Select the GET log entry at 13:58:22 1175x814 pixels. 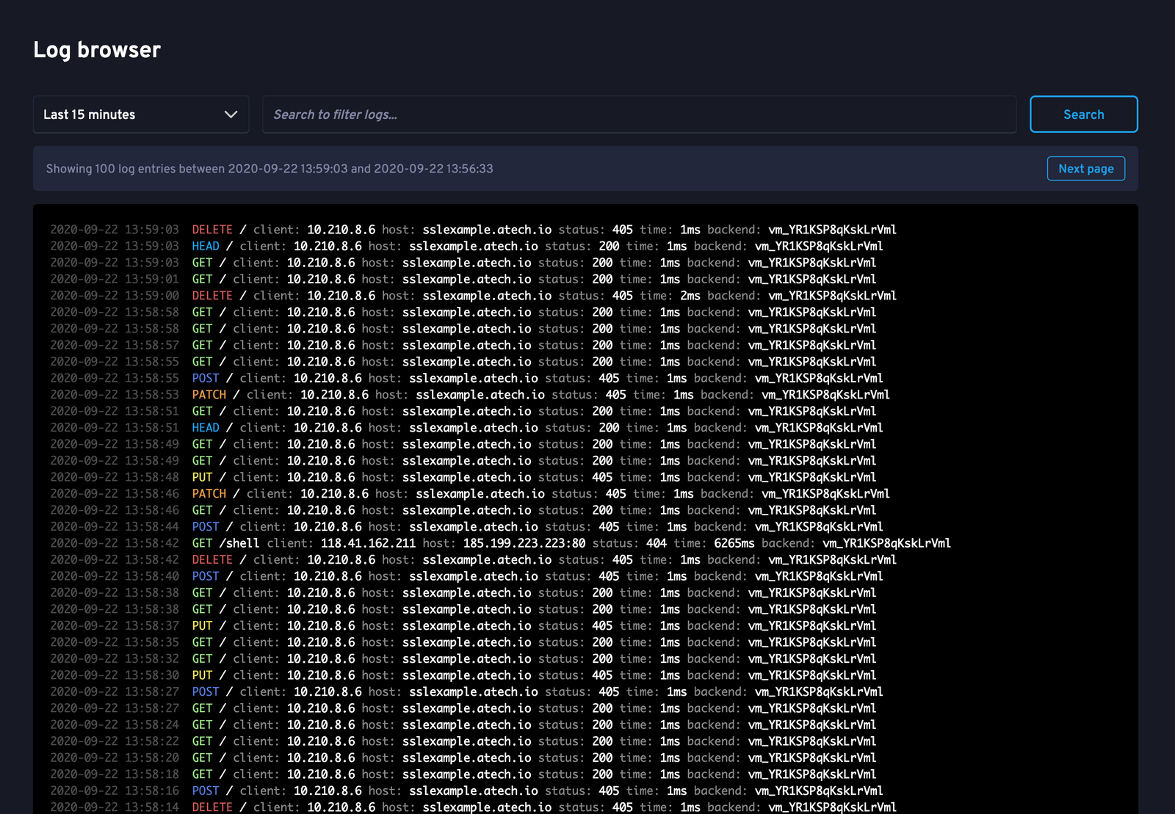463,741
